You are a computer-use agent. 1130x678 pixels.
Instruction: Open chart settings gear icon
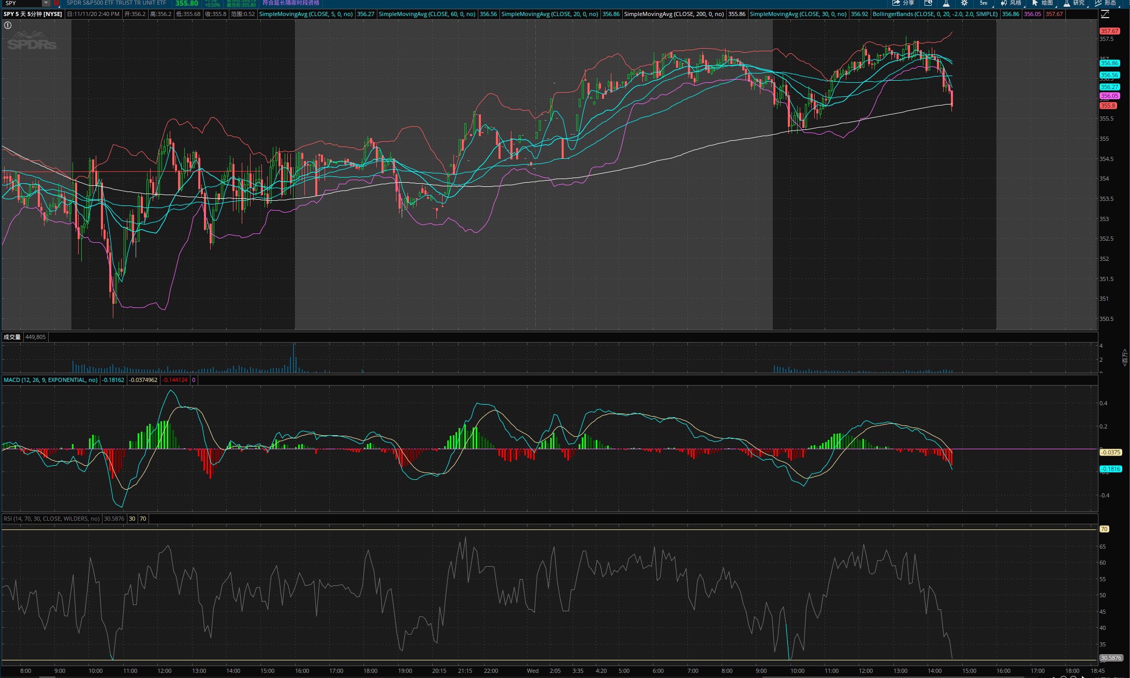964,3
